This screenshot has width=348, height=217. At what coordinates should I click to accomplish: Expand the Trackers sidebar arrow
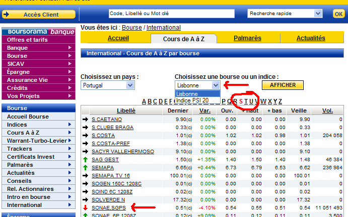(69, 149)
